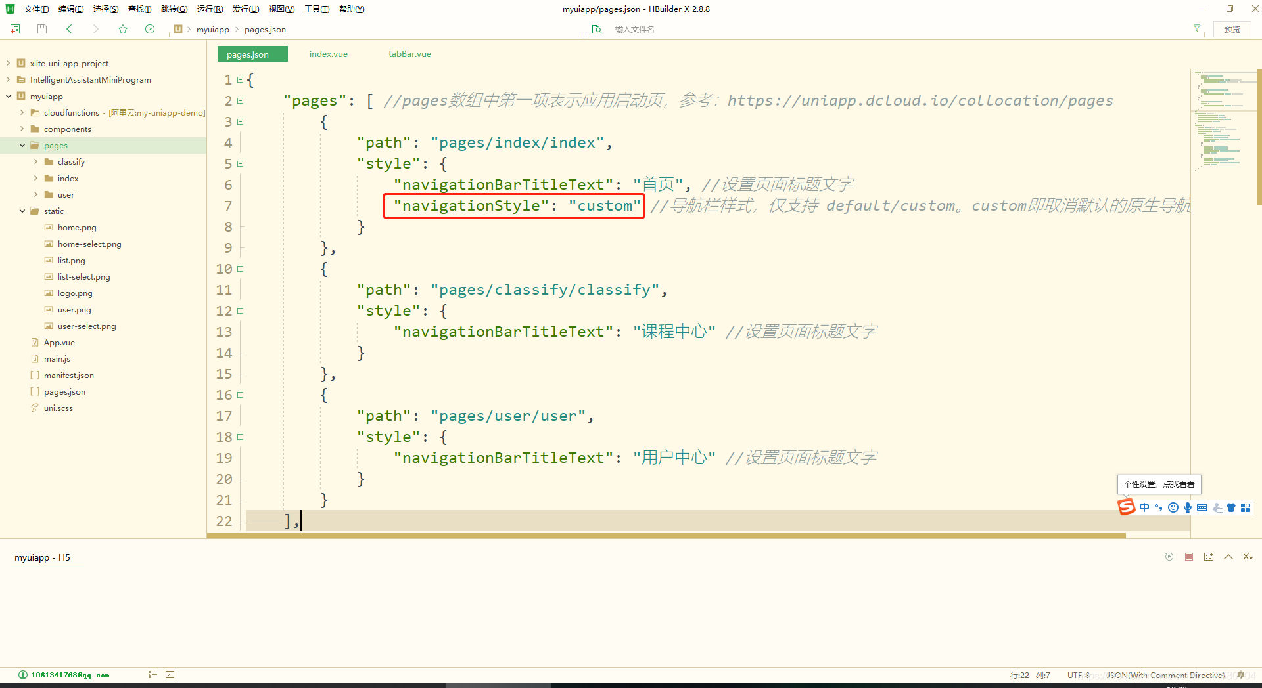
Task: Click the save disk icon
Action: click(42, 29)
